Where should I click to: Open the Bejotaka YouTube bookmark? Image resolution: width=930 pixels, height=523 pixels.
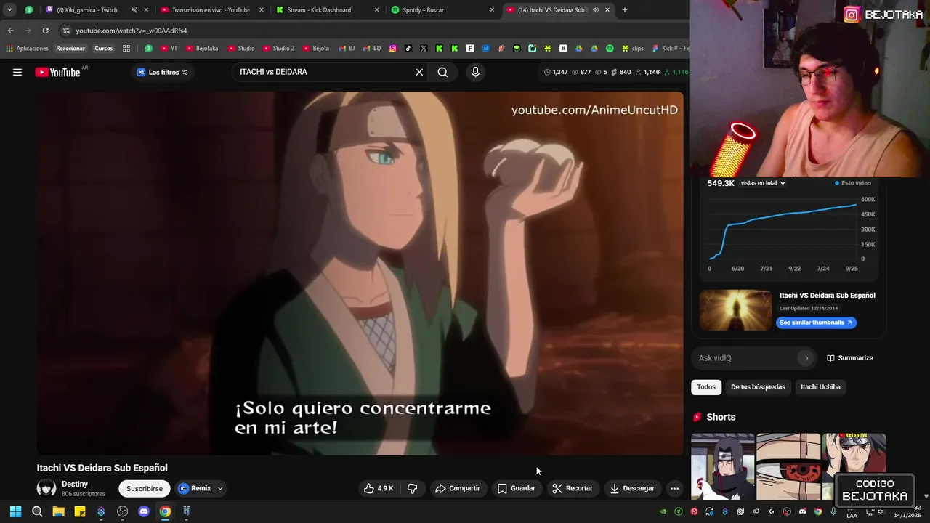tap(202, 49)
